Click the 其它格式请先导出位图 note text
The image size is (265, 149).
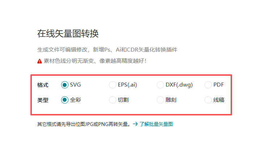(61, 124)
